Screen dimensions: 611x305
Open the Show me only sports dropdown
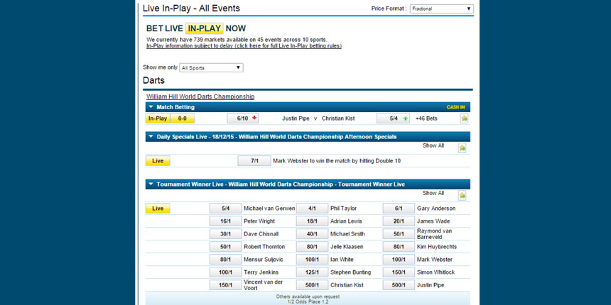point(211,67)
